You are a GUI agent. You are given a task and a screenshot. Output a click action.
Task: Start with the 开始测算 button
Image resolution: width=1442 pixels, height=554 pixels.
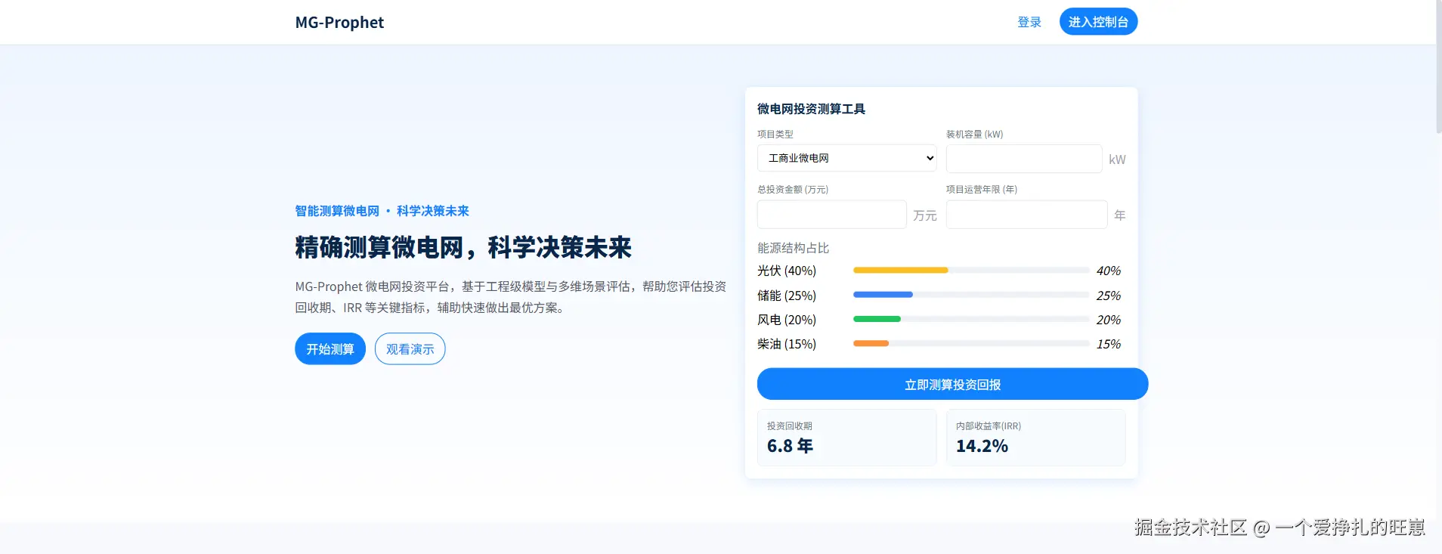330,348
